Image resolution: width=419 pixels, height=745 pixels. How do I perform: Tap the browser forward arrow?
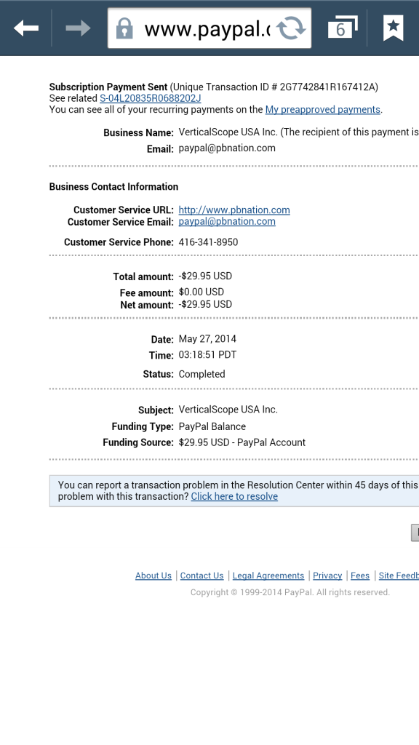78,28
